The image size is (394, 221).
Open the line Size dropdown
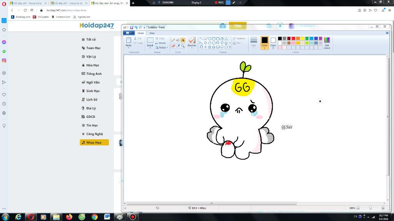click(254, 42)
